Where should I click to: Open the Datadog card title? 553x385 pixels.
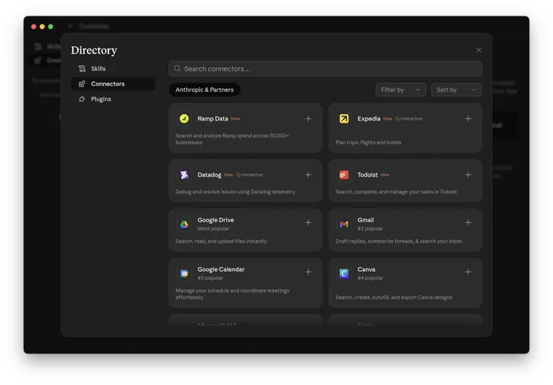210,175
